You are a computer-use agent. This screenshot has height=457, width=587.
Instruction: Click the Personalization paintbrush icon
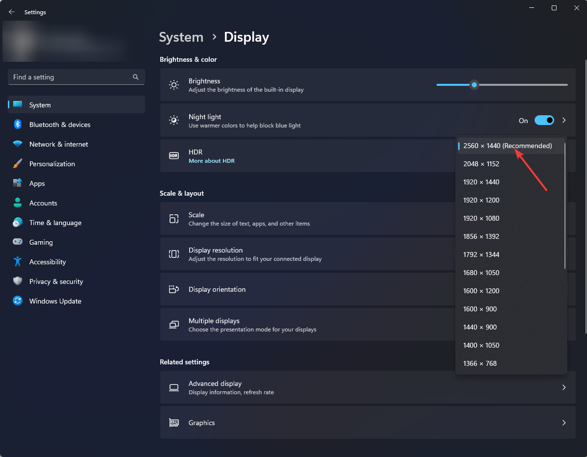18,164
